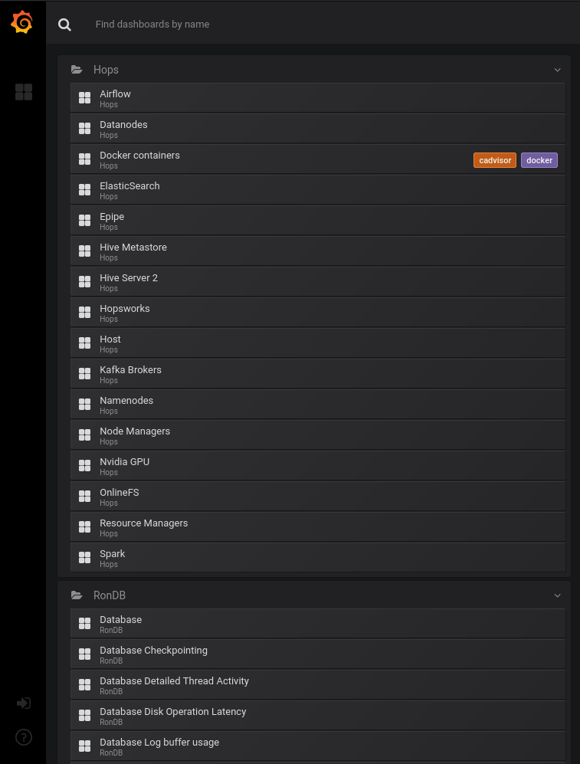Open the Nvidia GPU dashboard entry
Screen dimensions: 580x764
click(x=124, y=461)
